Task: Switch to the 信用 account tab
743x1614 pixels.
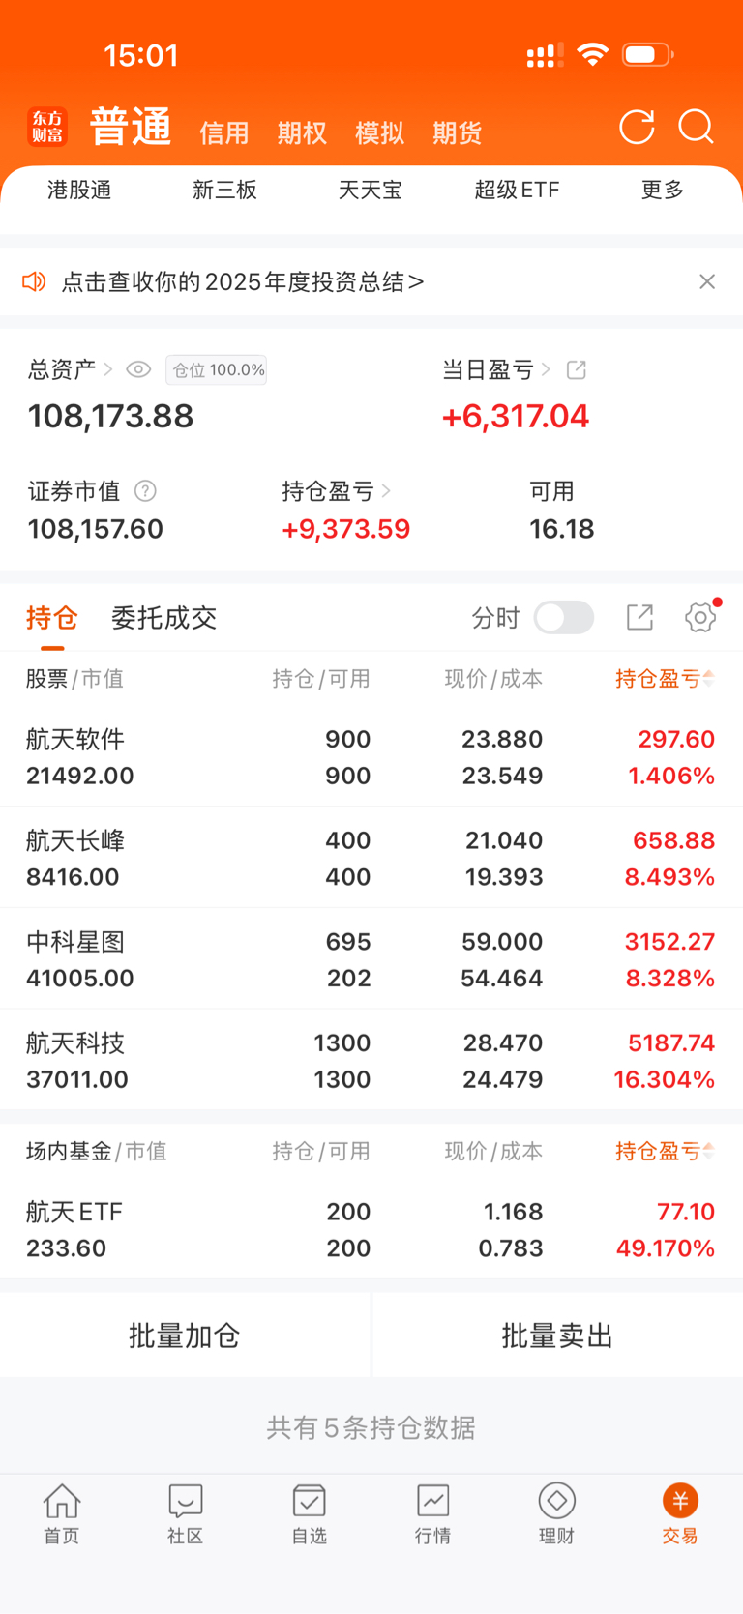Action: (224, 132)
